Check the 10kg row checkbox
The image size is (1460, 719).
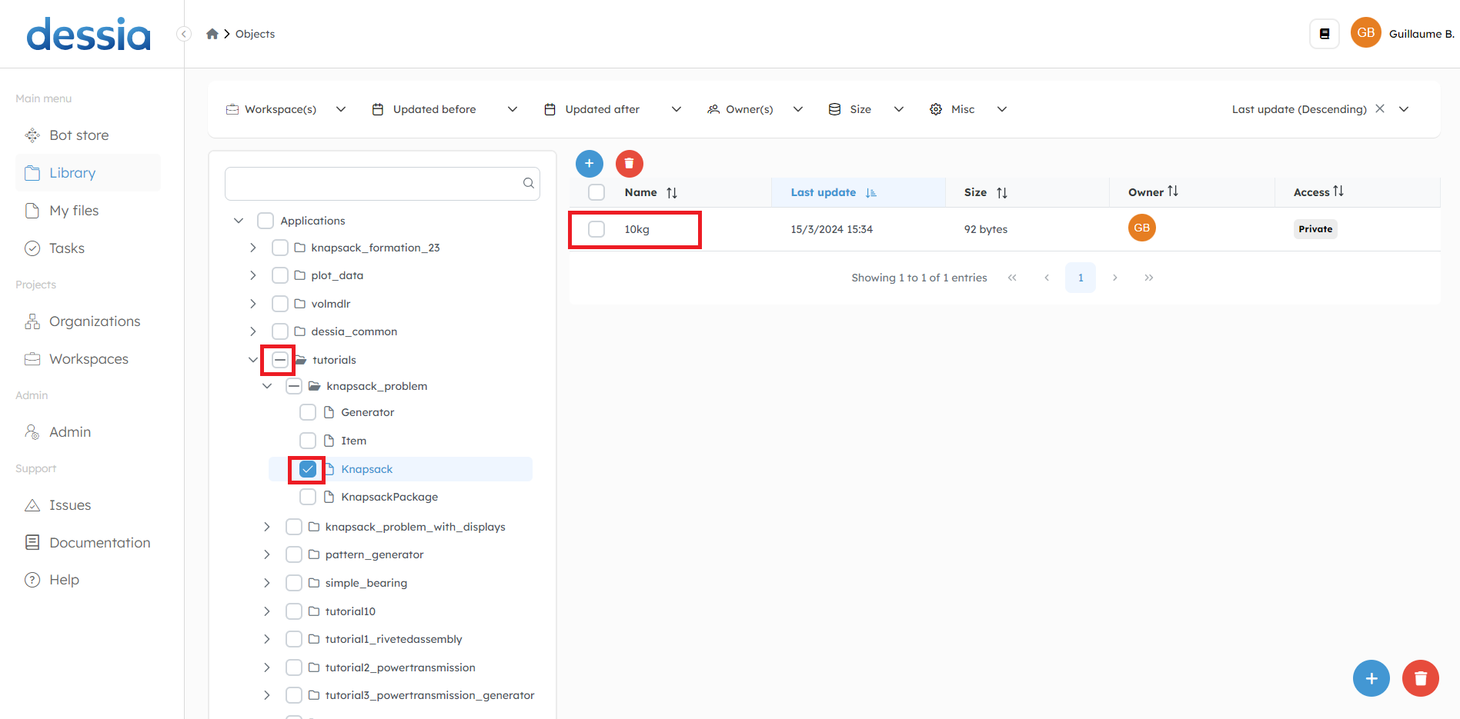pos(596,229)
